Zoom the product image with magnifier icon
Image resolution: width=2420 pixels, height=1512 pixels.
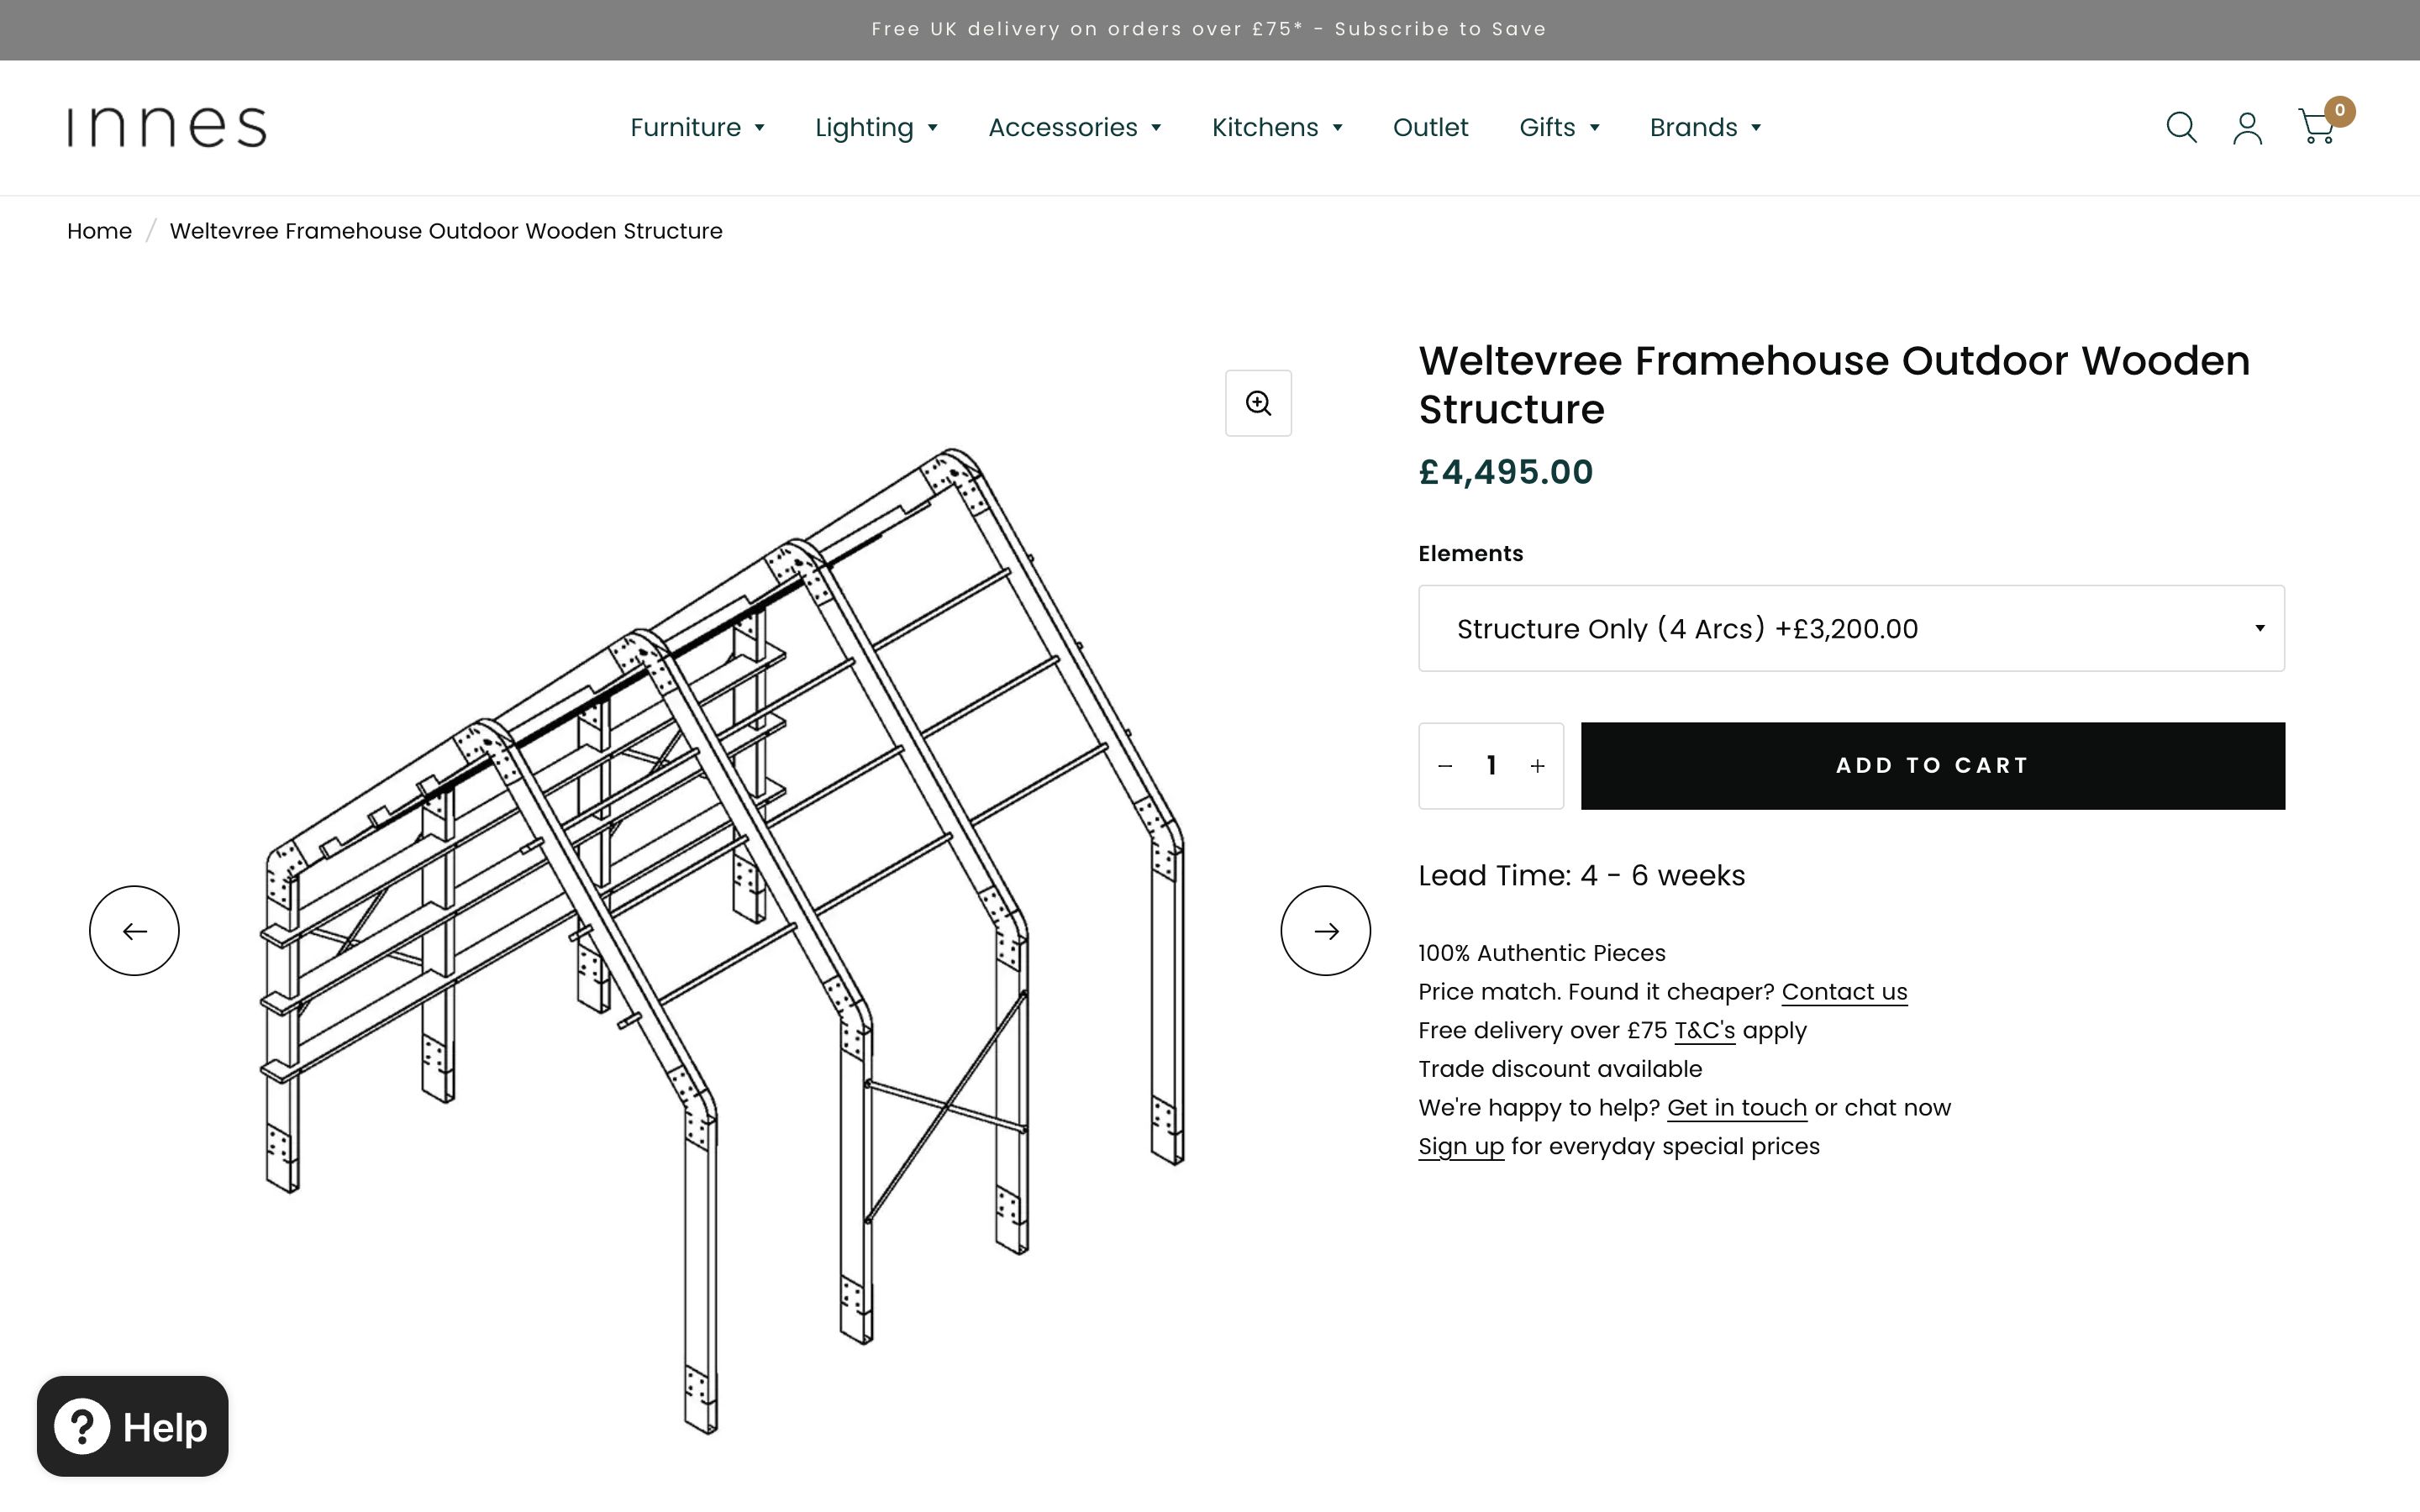(x=1258, y=403)
